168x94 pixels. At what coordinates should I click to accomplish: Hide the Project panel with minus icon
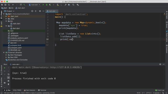[x=43, y=11]
